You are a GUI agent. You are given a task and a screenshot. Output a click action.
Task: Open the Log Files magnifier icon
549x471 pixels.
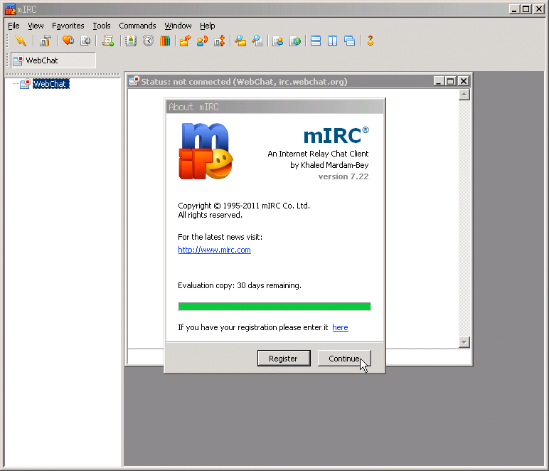(257, 41)
